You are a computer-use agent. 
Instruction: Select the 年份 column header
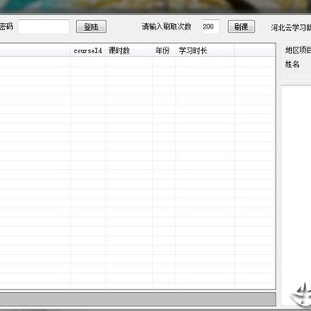click(x=164, y=51)
